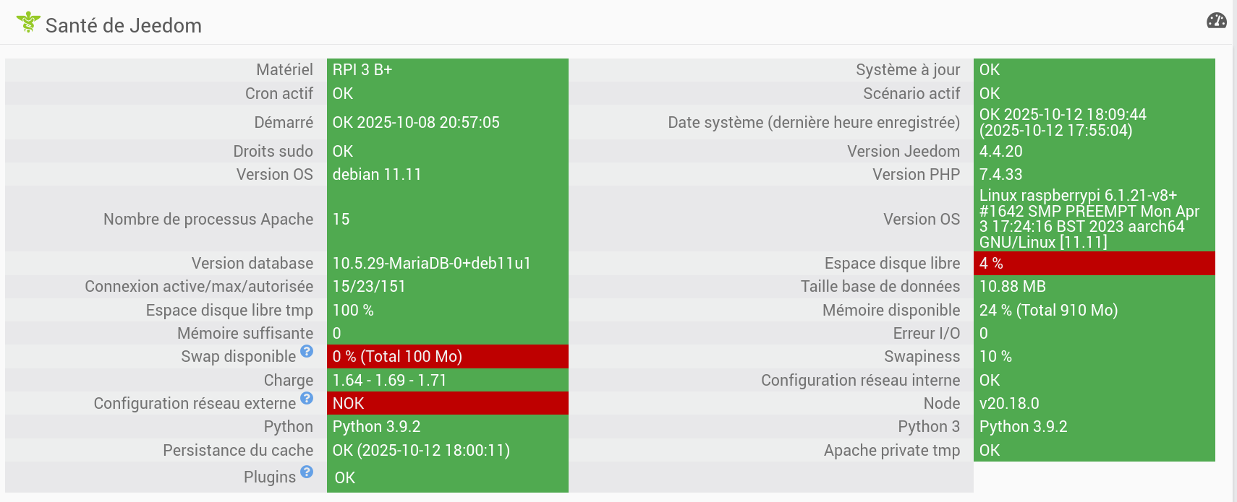Click the Santé de Jeedom page title
The image size is (1237, 502).
124,25
